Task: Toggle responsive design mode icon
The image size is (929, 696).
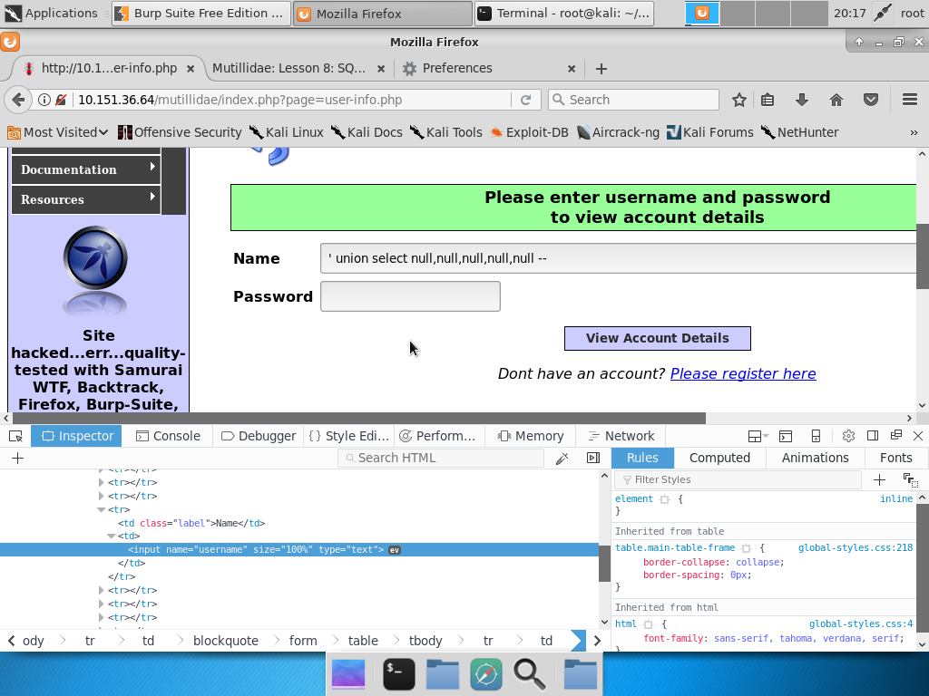Action: 816,436
